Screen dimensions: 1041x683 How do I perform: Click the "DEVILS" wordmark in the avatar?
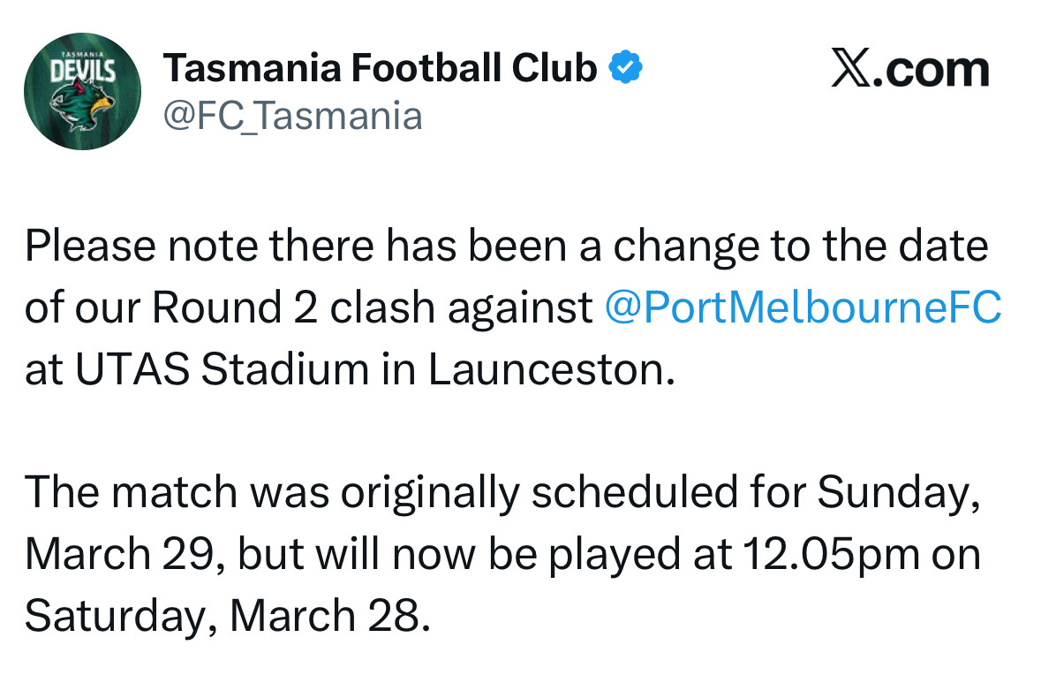tap(81, 69)
